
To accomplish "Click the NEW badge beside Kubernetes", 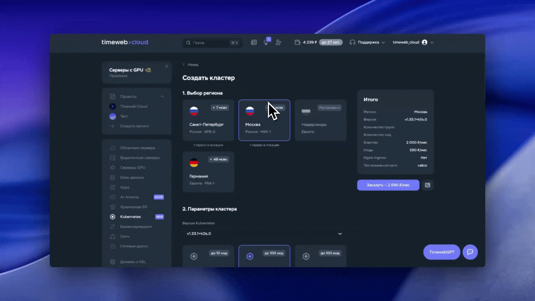I will point(160,217).
